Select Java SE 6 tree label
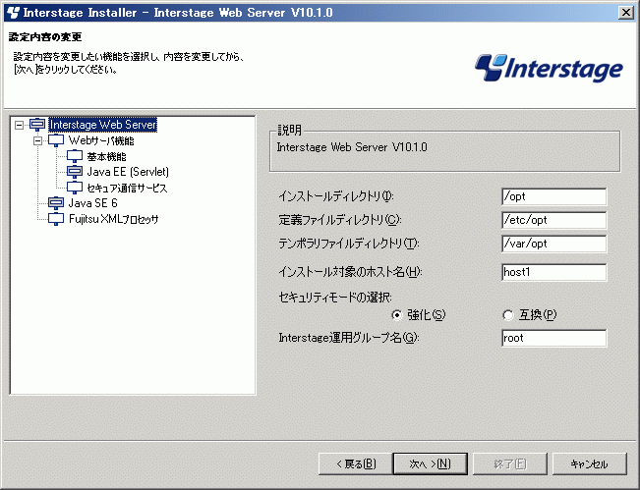The width and height of the screenshot is (640, 490). coord(92,203)
